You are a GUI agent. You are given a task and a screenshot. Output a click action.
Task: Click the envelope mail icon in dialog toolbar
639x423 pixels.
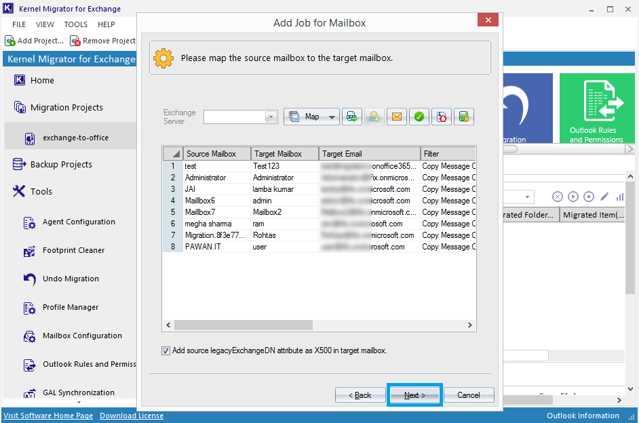[x=397, y=117]
